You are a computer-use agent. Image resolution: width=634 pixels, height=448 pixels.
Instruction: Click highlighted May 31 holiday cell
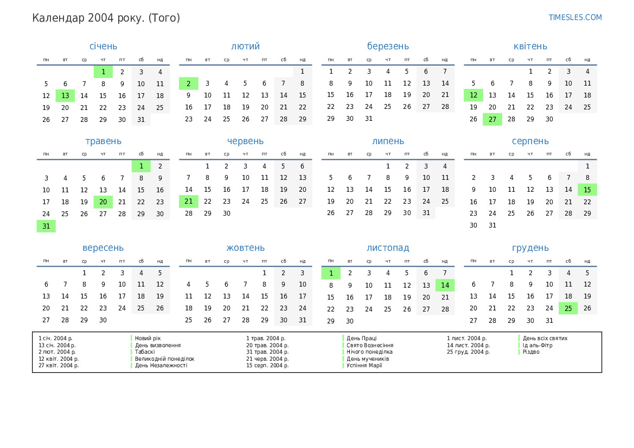(x=46, y=226)
